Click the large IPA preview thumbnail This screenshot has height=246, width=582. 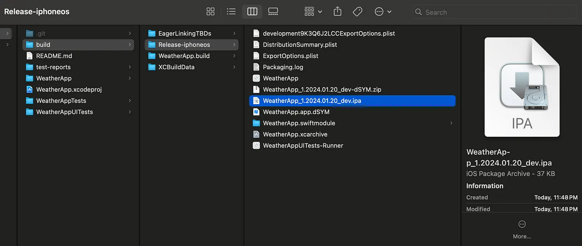tap(522, 87)
